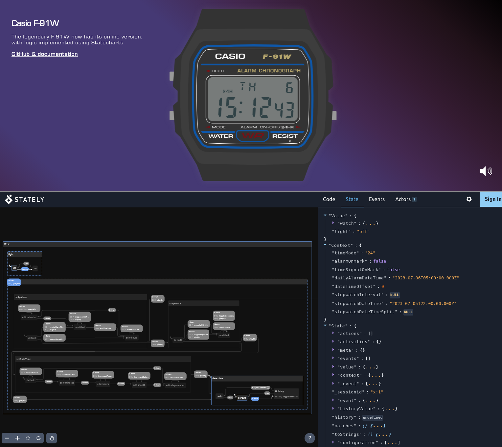Collapse the "Value" tree node
This screenshot has width=502, height=447.
[325, 216]
